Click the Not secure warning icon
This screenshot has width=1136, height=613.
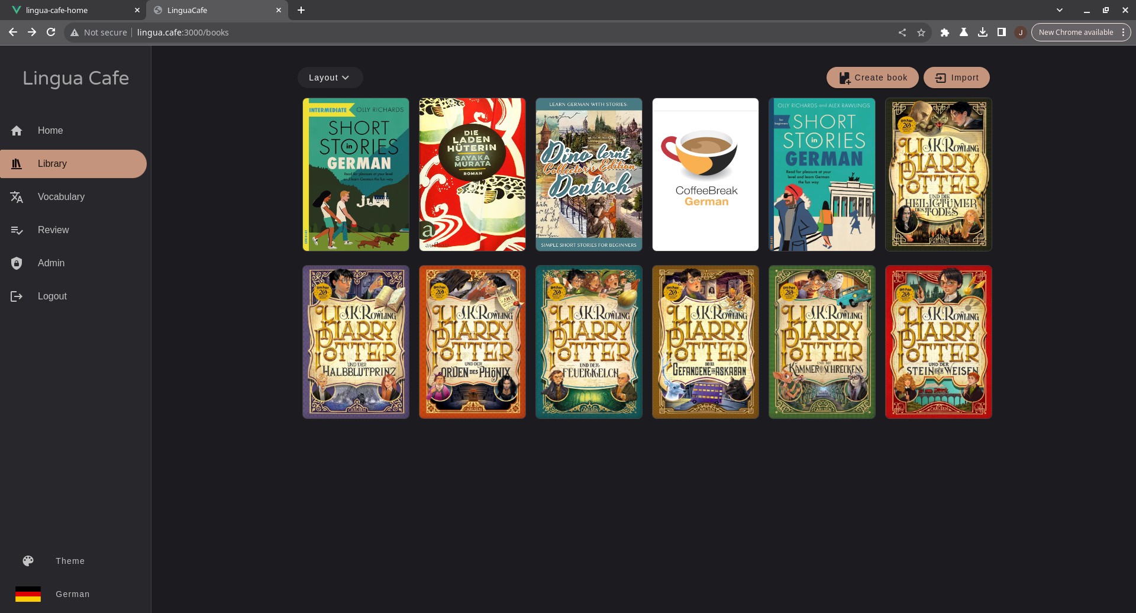75,33
